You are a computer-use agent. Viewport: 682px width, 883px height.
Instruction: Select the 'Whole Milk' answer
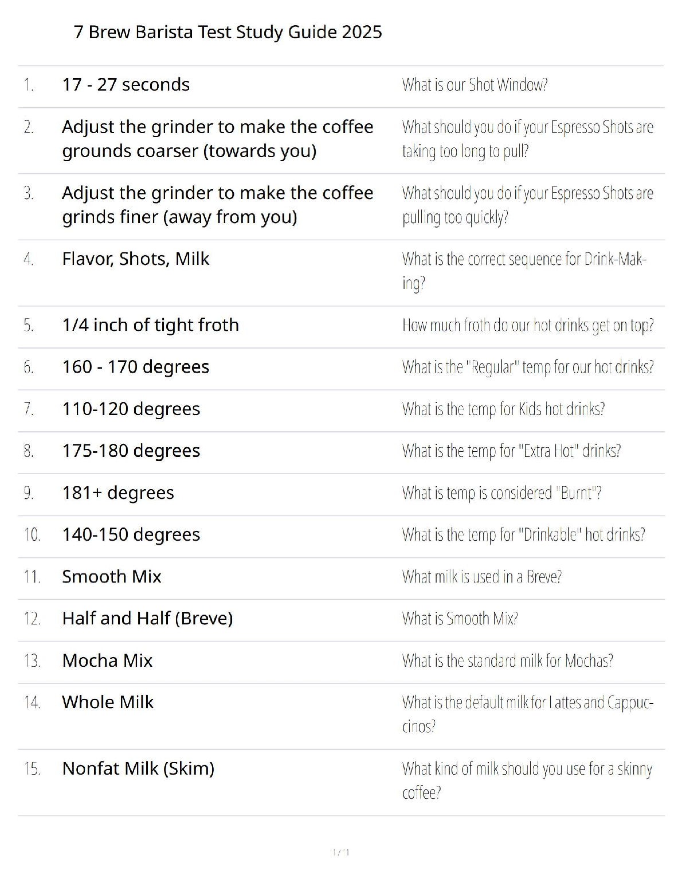(x=108, y=702)
